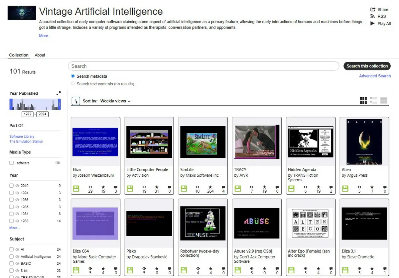399x278 pixels.
Task: Toggle sort direction arrow icon
Action: [x=76, y=101]
